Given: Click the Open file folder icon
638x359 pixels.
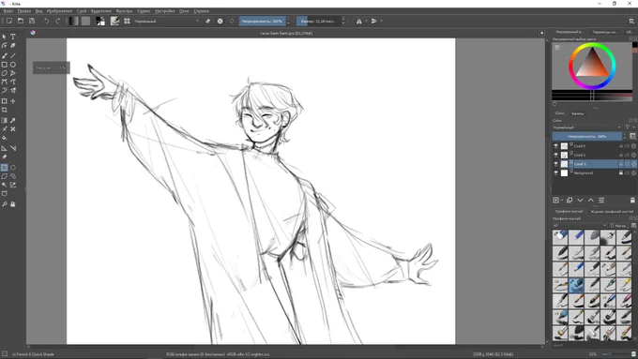Looking at the screenshot, I should click(21, 21).
